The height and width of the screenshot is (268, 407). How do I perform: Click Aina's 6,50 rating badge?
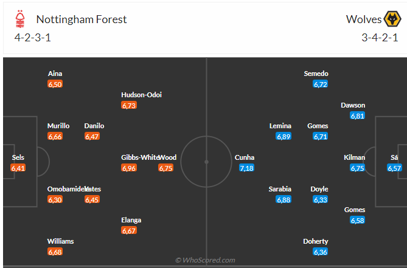coord(55,84)
